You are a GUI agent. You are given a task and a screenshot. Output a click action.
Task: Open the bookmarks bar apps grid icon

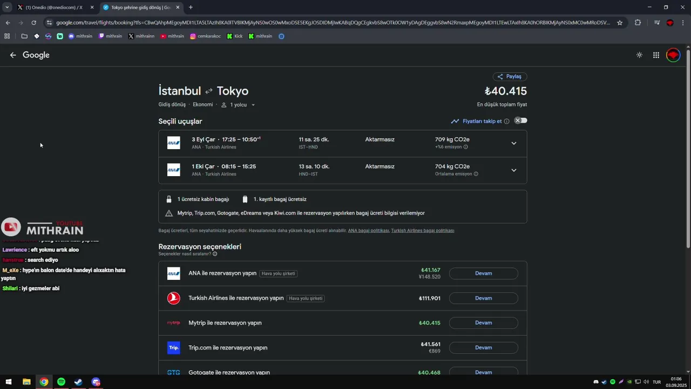point(7,36)
